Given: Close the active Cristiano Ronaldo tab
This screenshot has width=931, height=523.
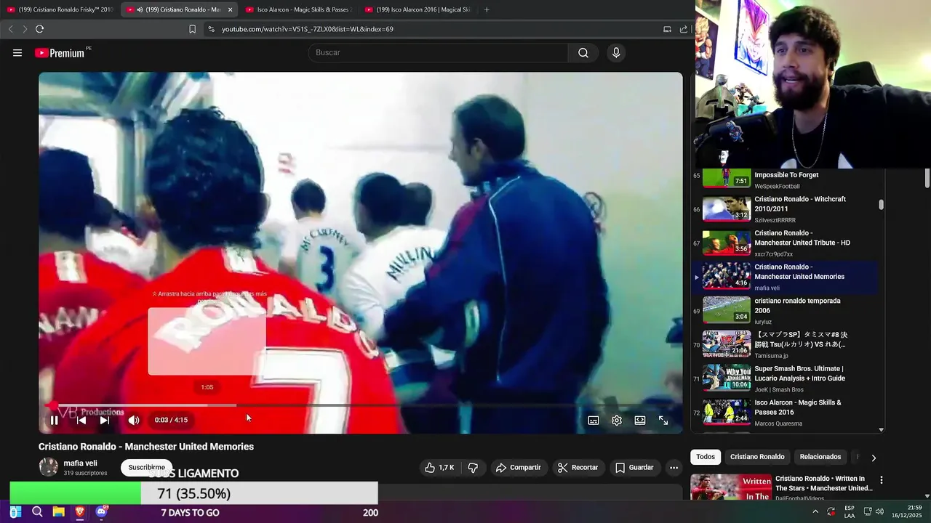Looking at the screenshot, I should tap(230, 9).
